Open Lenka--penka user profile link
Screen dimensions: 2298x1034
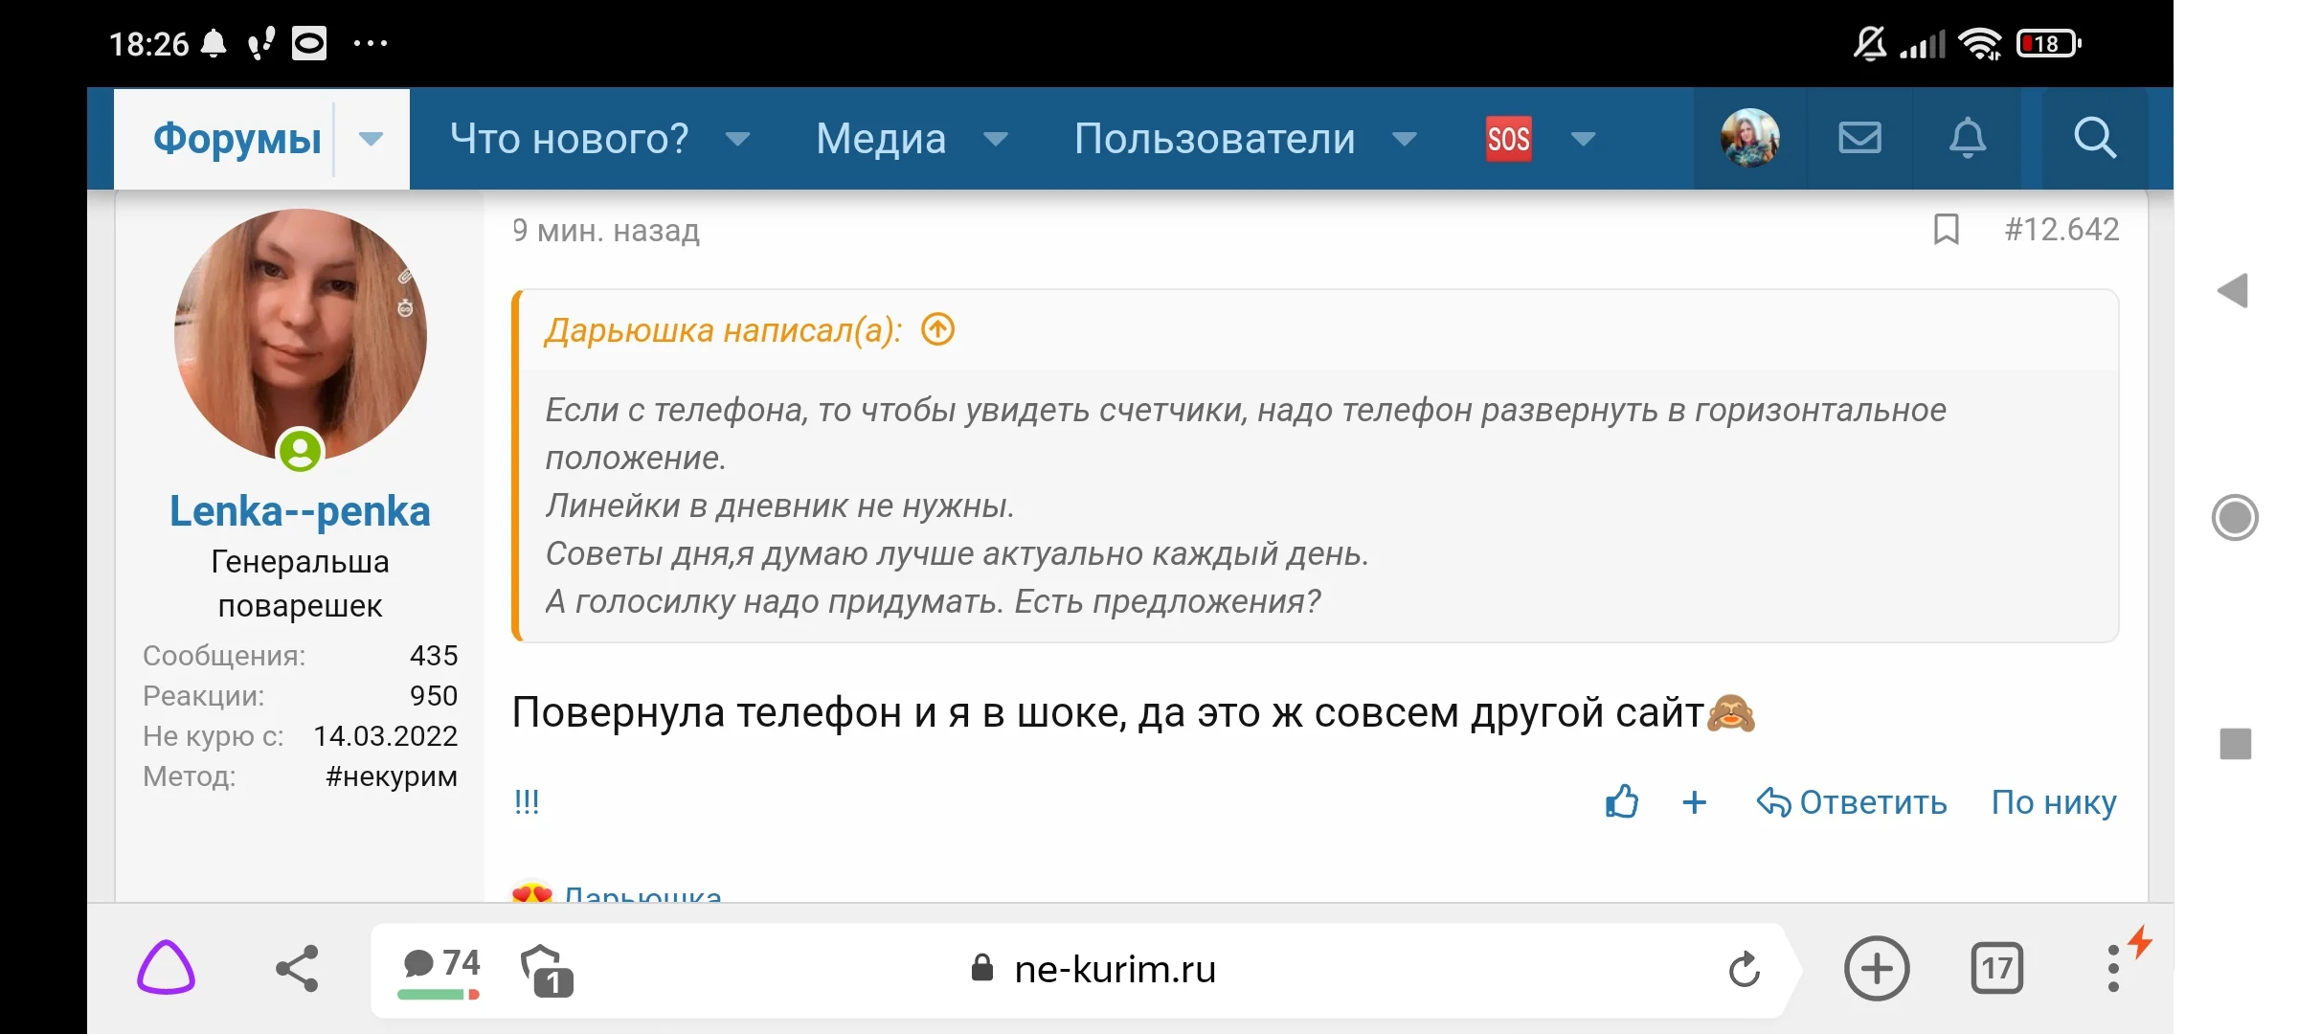click(300, 511)
